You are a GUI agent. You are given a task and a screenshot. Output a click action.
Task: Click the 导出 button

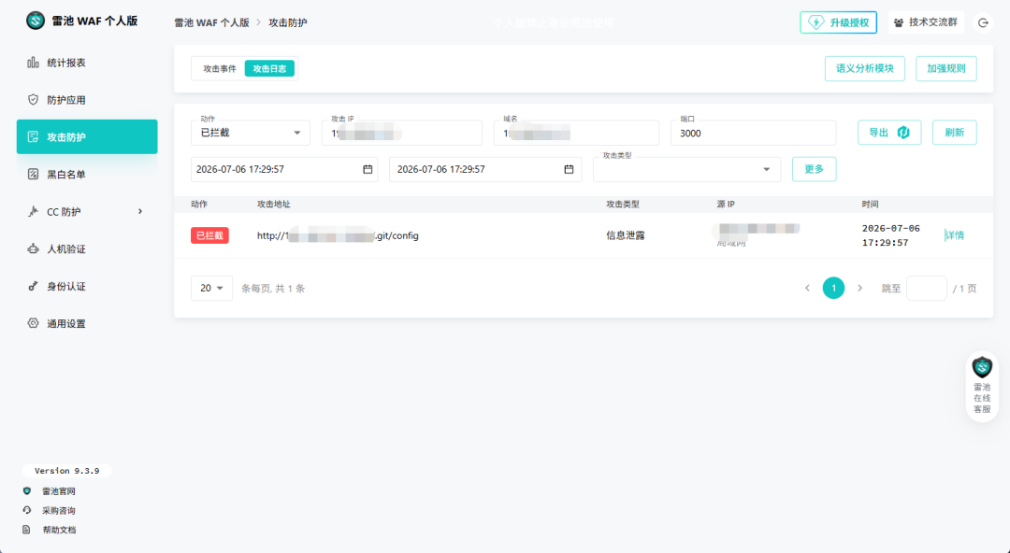point(889,133)
